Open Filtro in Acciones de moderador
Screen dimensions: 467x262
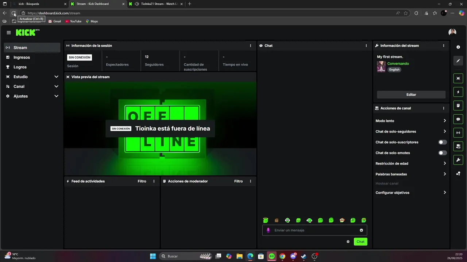coord(238,181)
